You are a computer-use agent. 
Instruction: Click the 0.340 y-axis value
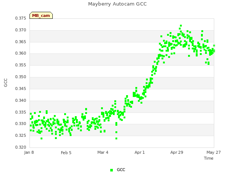21,100
